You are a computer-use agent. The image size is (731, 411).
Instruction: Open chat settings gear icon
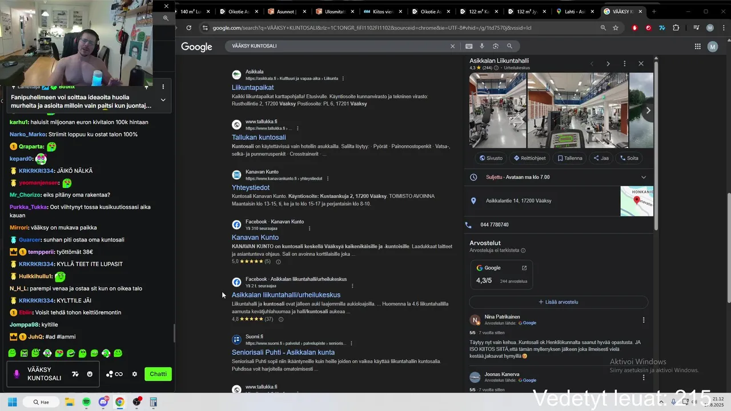tap(135, 374)
